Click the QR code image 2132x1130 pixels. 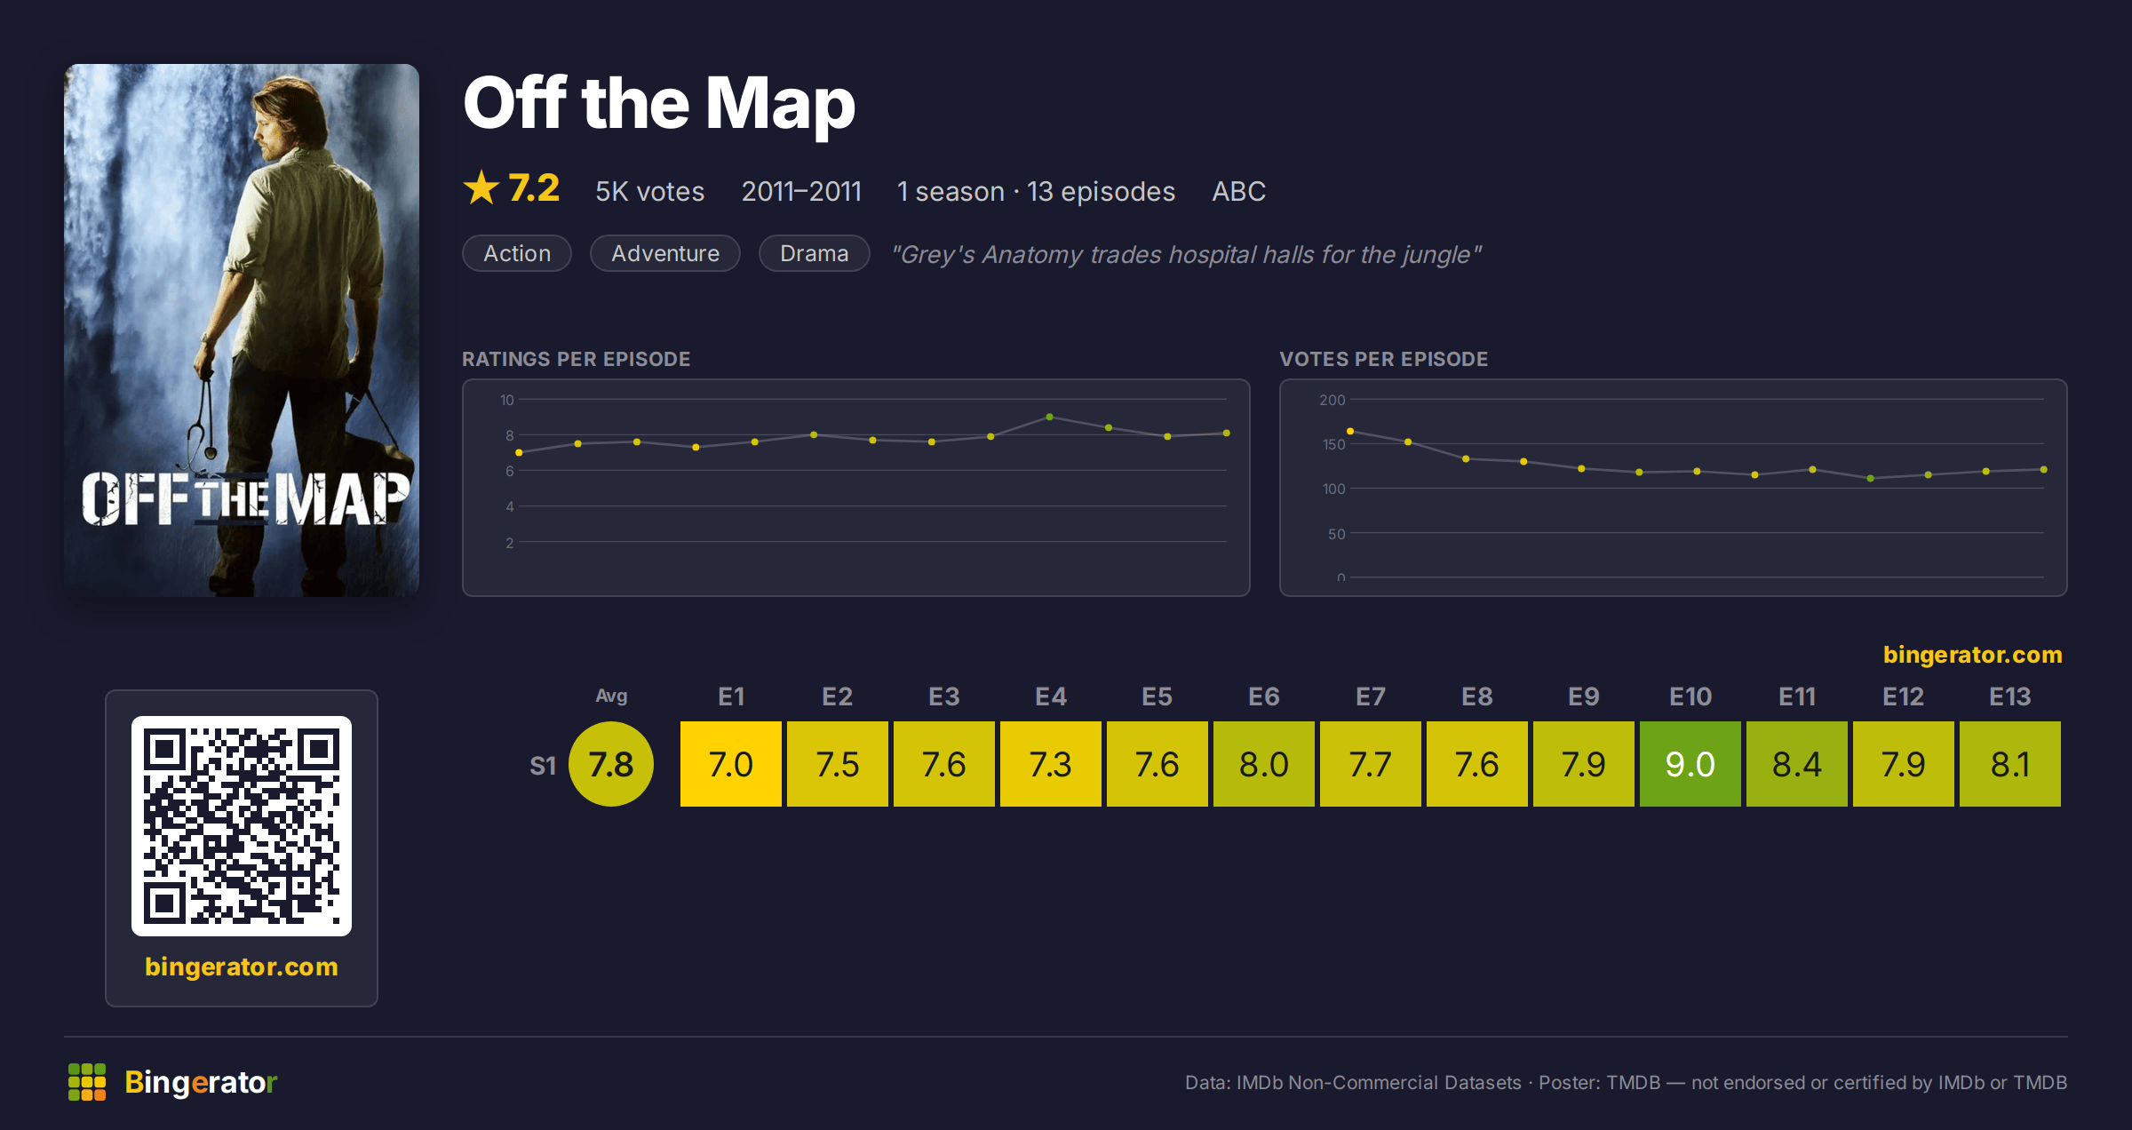click(x=242, y=826)
